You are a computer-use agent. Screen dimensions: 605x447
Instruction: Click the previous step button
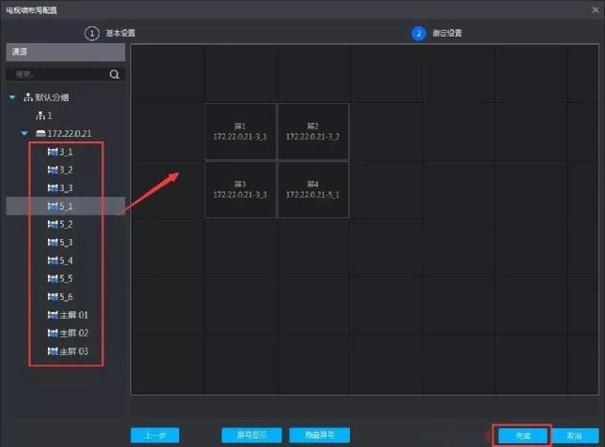(x=155, y=436)
